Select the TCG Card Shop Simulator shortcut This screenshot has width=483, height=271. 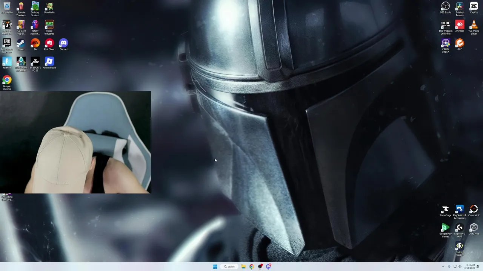(x=21, y=28)
